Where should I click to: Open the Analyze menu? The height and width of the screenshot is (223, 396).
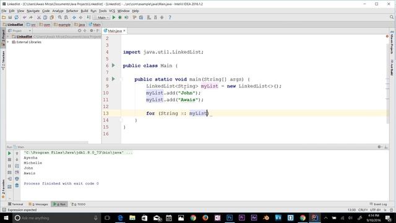coord(58,11)
